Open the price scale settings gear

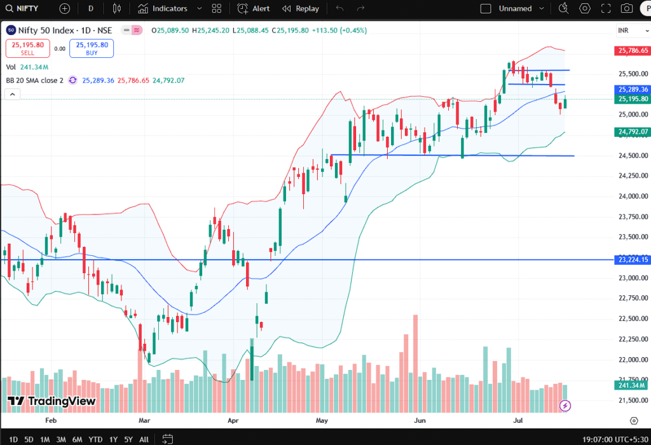click(x=634, y=421)
